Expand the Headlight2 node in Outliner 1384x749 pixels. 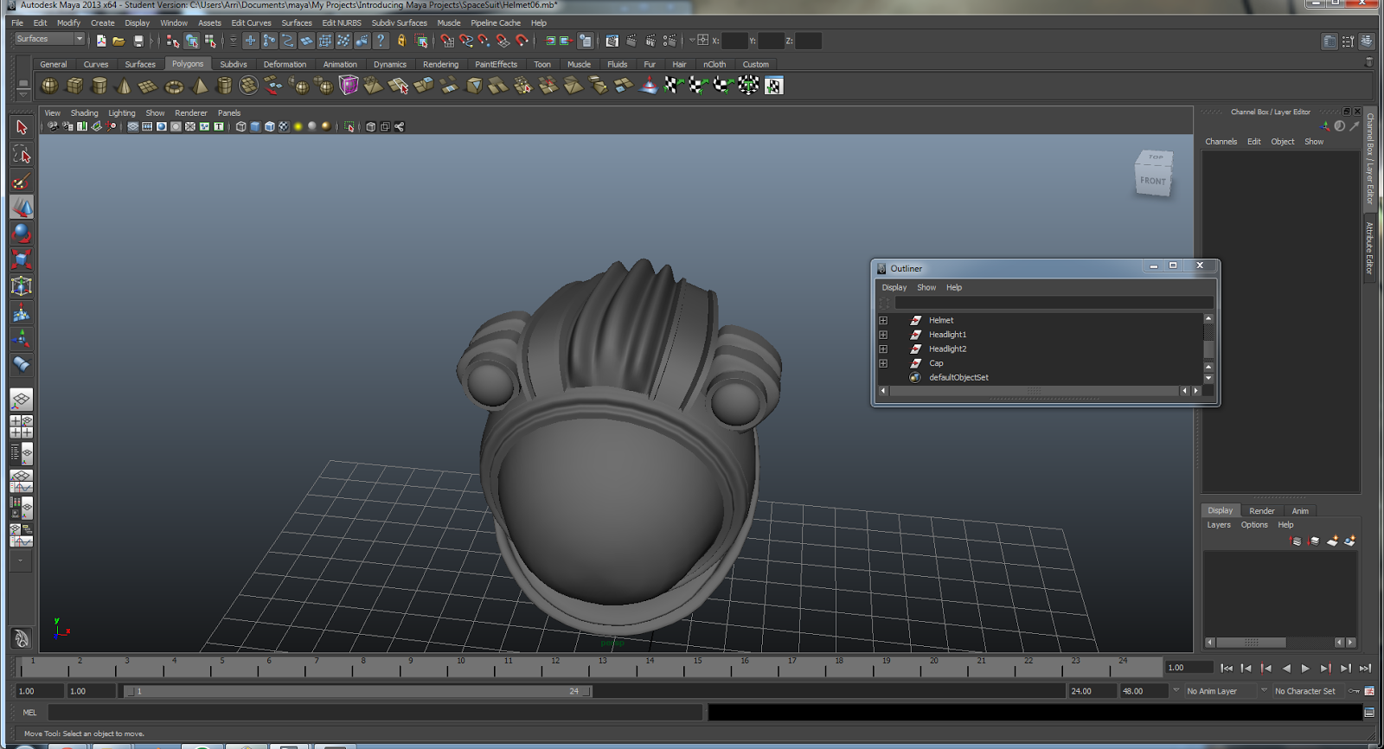883,349
